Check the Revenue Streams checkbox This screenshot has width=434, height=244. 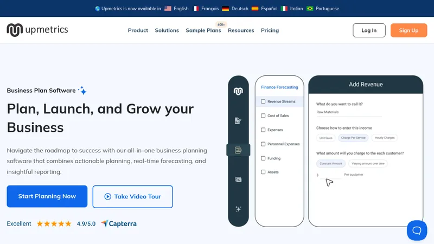(x=263, y=101)
